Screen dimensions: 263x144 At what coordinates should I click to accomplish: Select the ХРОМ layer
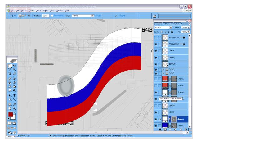tap(172, 112)
